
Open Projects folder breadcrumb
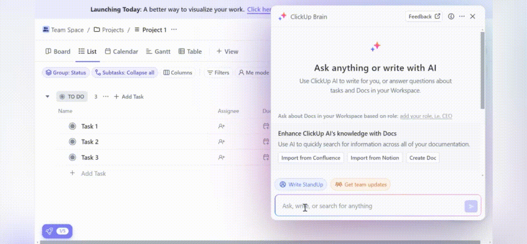point(109,30)
